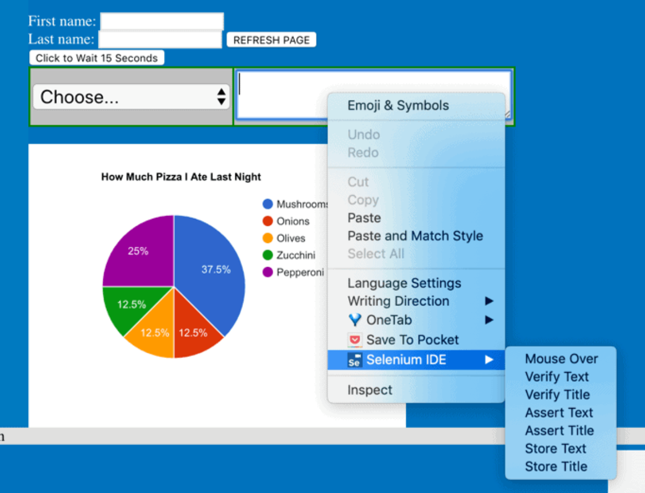The image size is (645, 493).
Task: Select Mouse Over in Selenium submenu
Action: [x=561, y=359]
